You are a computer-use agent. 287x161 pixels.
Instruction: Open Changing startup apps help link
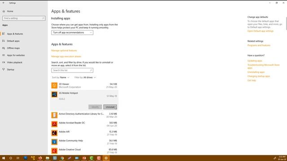tap(259, 76)
